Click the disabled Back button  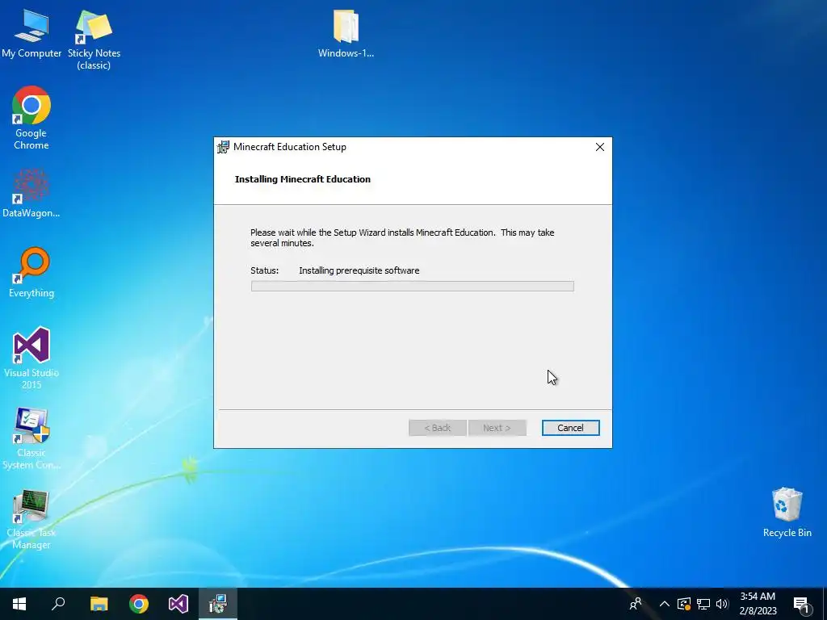click(438, 428)
